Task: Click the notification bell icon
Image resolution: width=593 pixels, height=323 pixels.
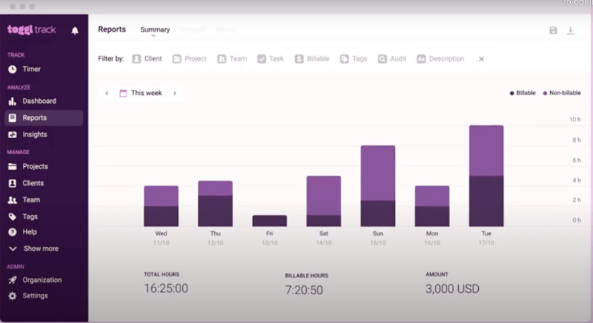Action: pyautogui.click(x=75, y=30)
